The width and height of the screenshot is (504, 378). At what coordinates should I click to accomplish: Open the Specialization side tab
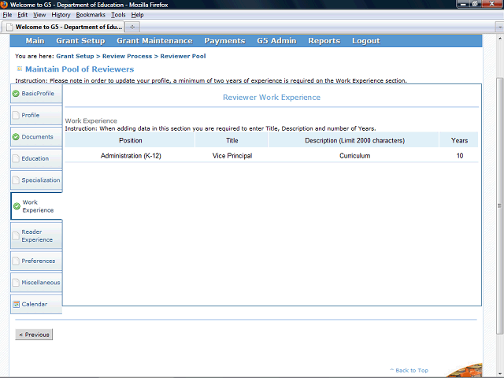36,180
